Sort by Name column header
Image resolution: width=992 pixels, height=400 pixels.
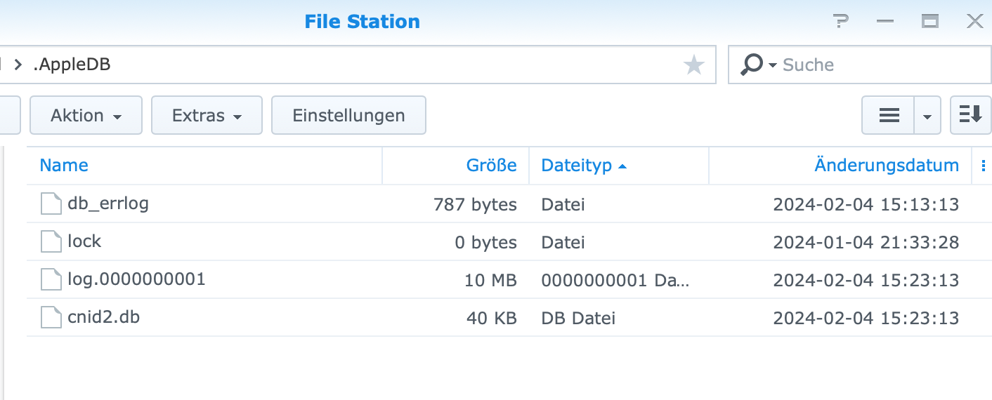tap(64, 166)
